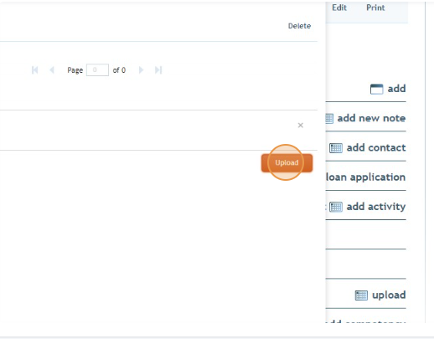
Task: Select the 'add contact' link
Action: pos(376,147)
